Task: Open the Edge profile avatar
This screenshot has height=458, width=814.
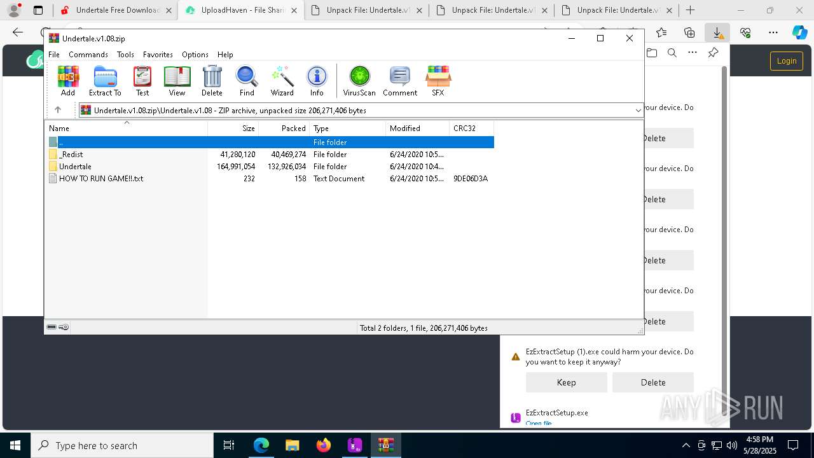Action: pos(13,10)
